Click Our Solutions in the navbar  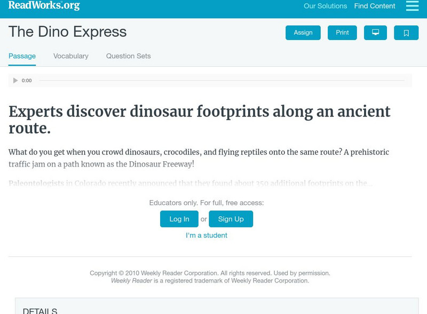click(325, 6)
